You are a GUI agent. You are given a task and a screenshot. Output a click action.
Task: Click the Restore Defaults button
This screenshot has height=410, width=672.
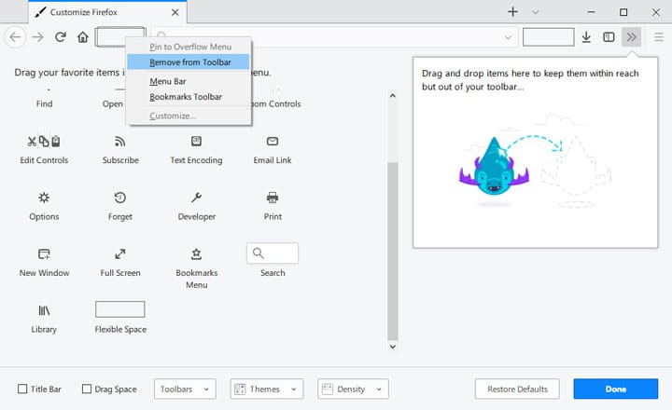517,389
